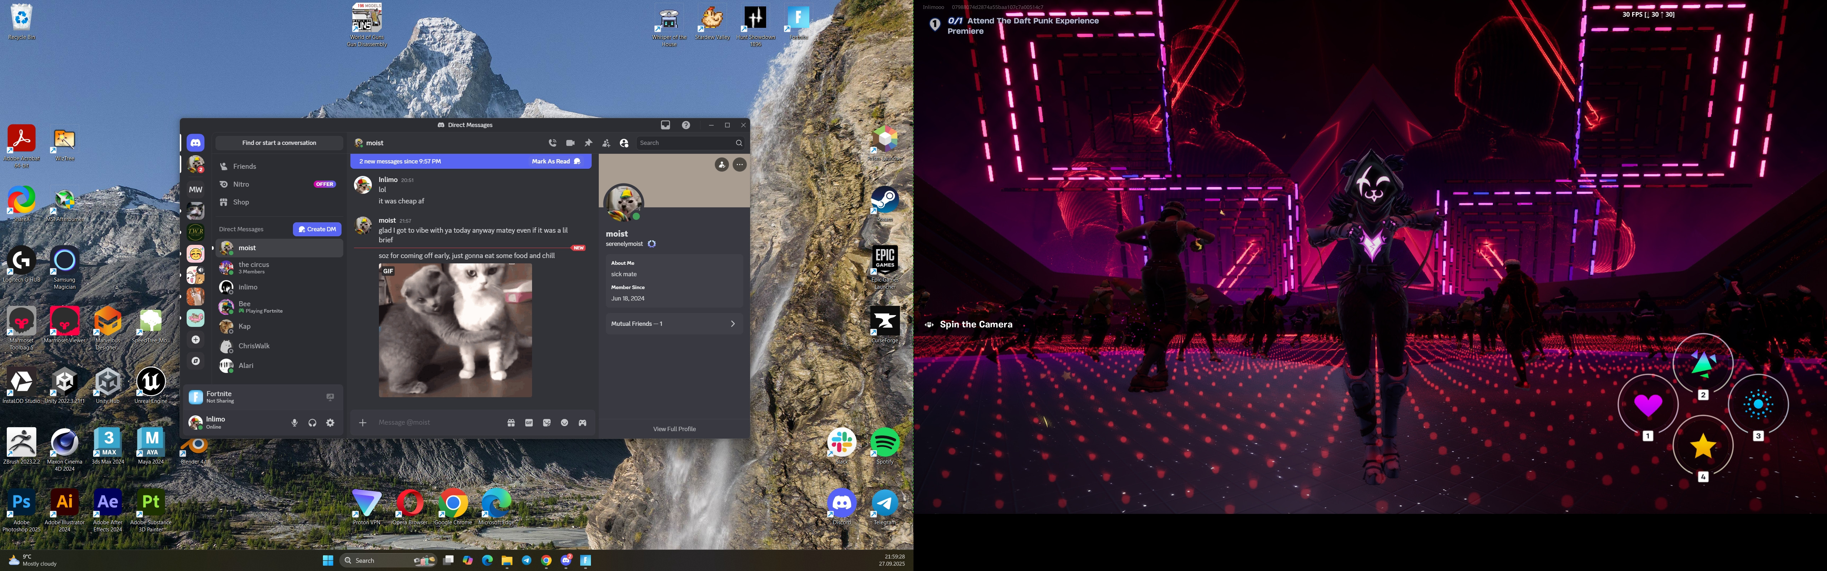Click the Mark As Read button
The width and height of the screenshot is (1827, 571).
[x=555, y=161]
